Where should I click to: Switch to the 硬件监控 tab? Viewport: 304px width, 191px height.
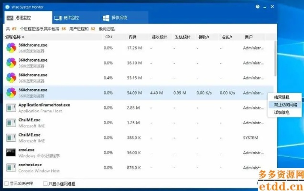(76, 18)
